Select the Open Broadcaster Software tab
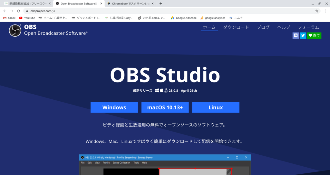Image resolution: width=330 pixels, height=175 pixels. 79,4
